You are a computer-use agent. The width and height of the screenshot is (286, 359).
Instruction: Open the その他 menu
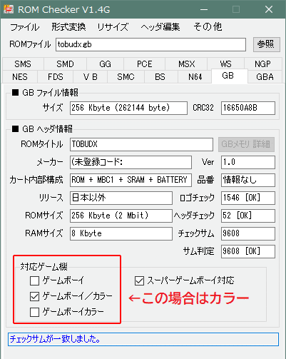(x=208, y=27)
